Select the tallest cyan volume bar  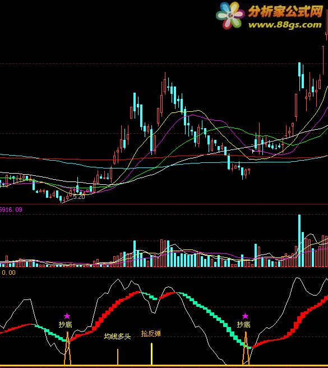click(x=299, y=240)
